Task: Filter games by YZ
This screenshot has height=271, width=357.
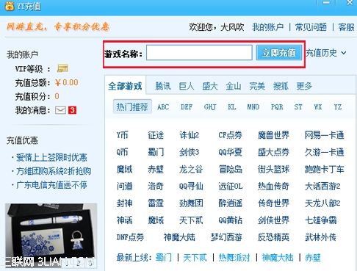Action: tap(338, 107)
